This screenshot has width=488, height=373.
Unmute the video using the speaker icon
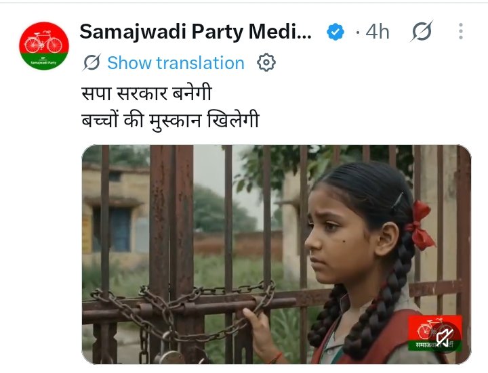pos(445,337)
